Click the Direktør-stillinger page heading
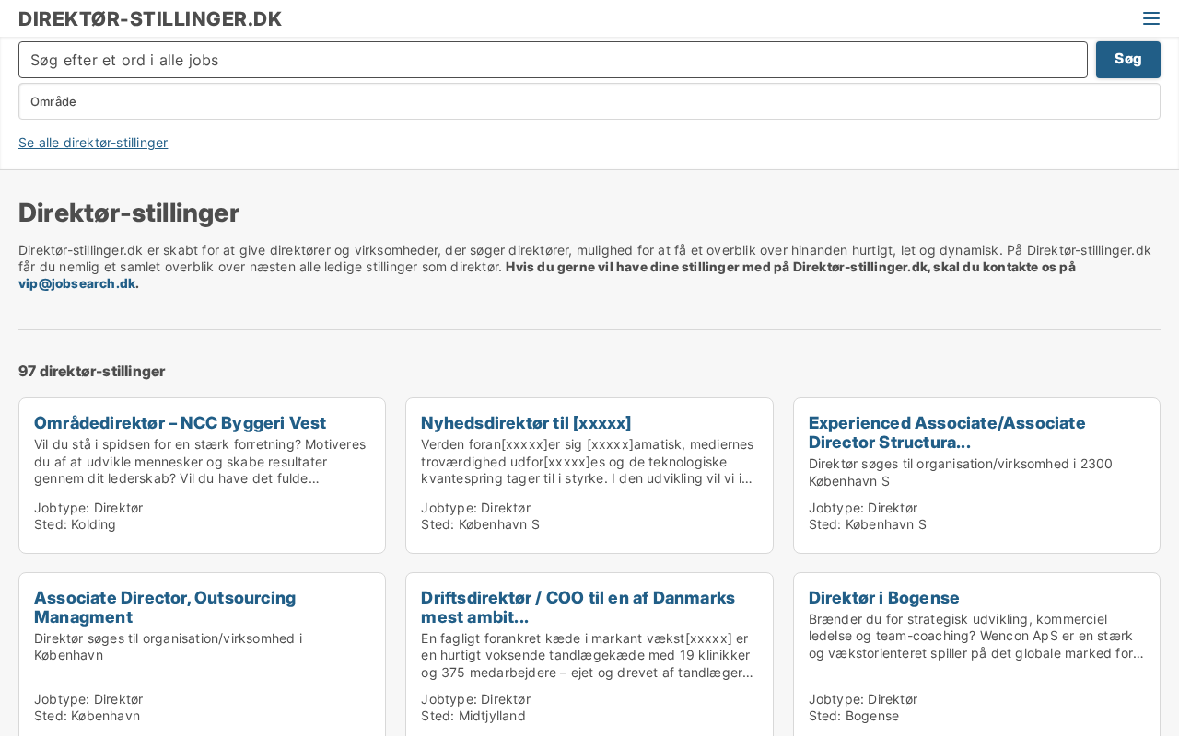This screenshot has width=1179, height=736. click(x=129, y=213)
